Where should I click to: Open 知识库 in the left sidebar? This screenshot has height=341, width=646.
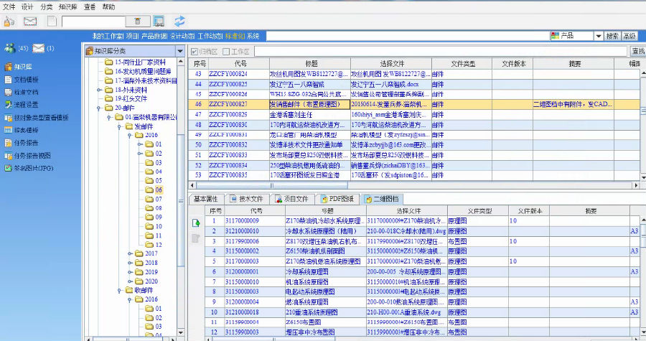click(20, 66)
